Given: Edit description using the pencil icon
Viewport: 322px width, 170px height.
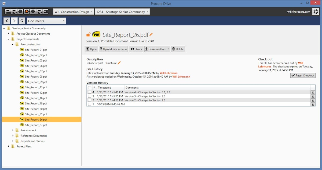Looking at the screenshot, I should coord(119,63).
